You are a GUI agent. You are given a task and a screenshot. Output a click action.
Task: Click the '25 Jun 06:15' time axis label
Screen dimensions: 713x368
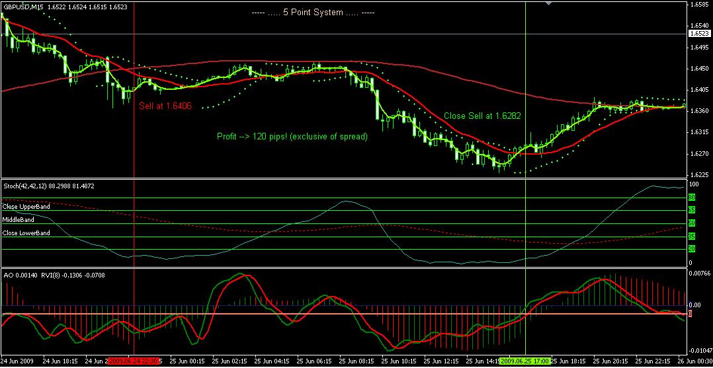tap(315, 360)
